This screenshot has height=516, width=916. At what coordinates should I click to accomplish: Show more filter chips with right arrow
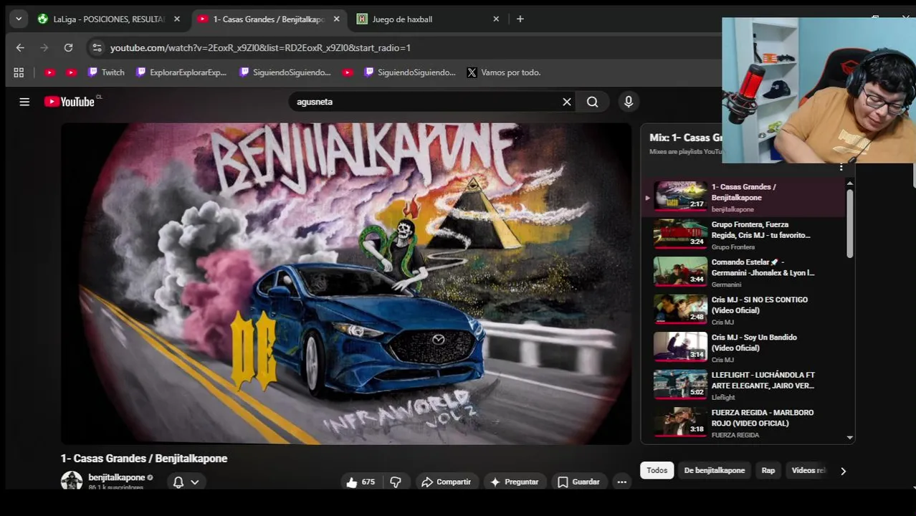tap(843, 471)
